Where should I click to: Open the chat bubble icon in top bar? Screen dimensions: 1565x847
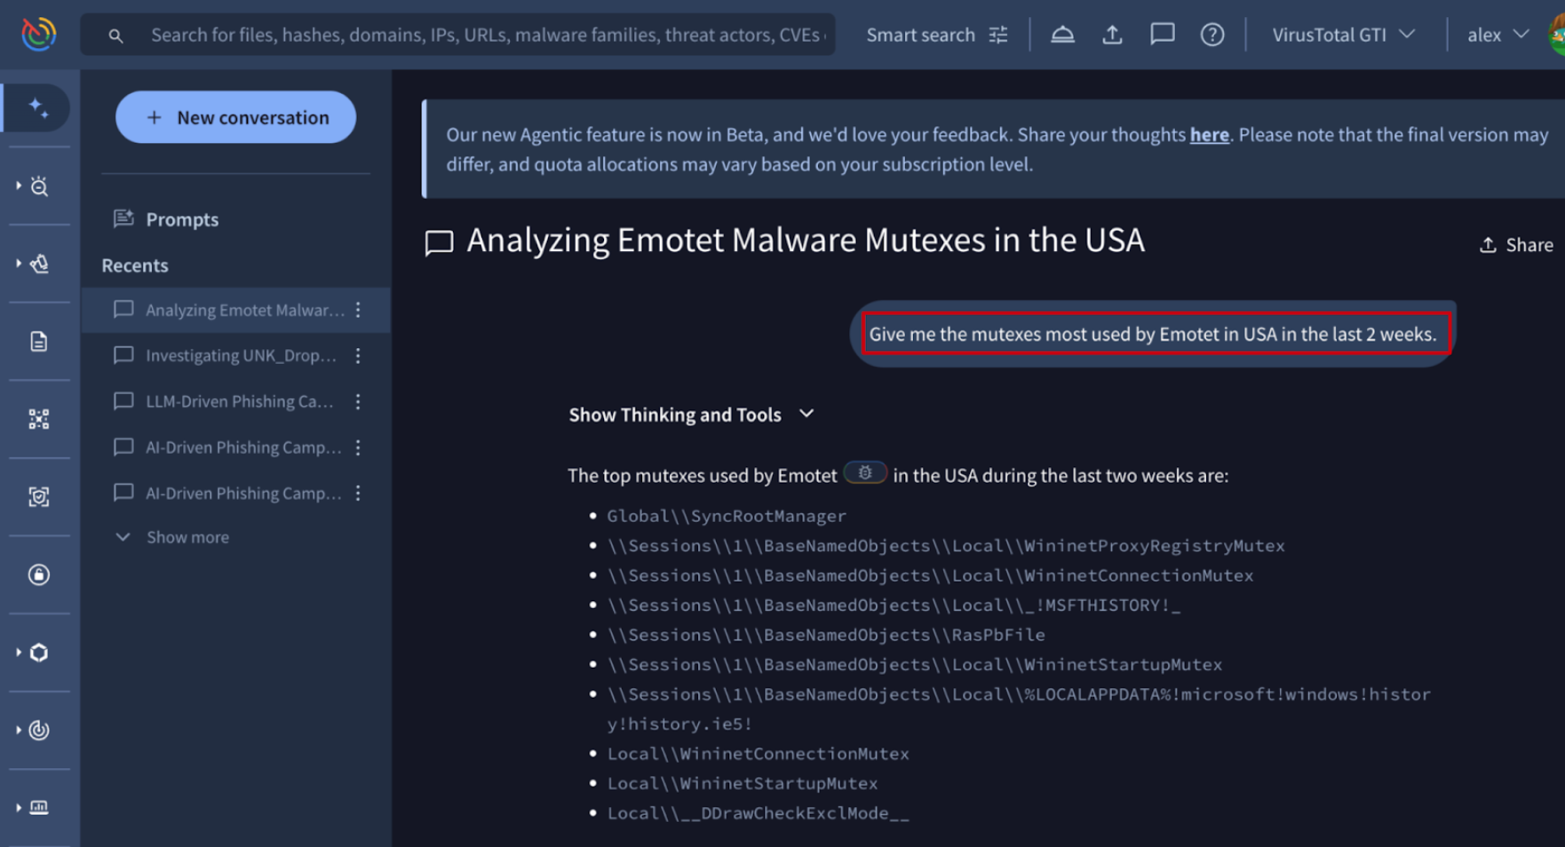(1162, 35)
